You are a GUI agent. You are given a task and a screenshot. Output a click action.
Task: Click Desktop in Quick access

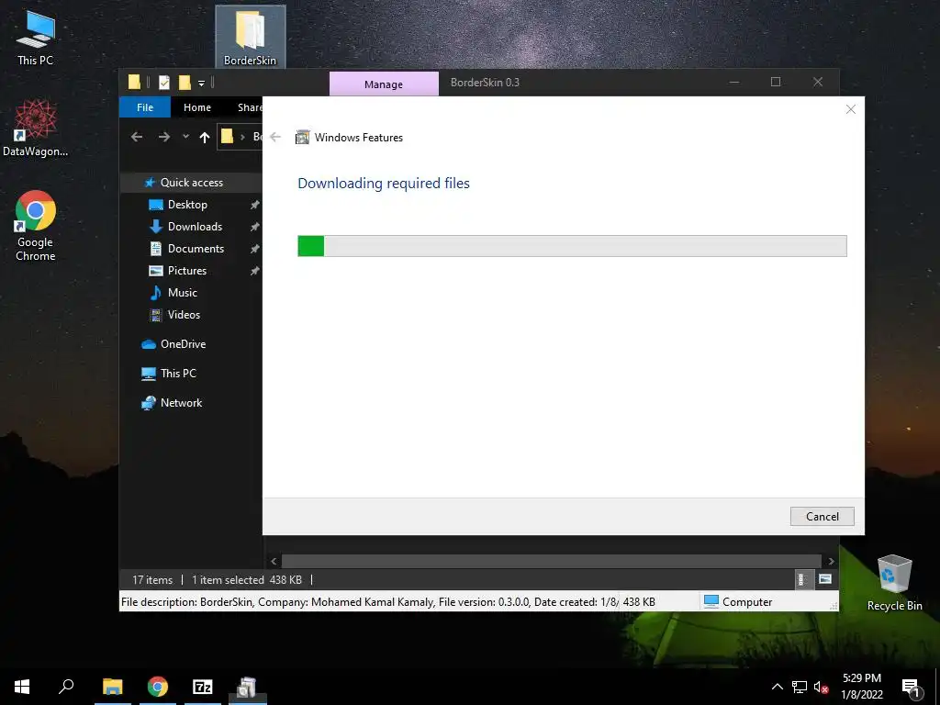187,205
